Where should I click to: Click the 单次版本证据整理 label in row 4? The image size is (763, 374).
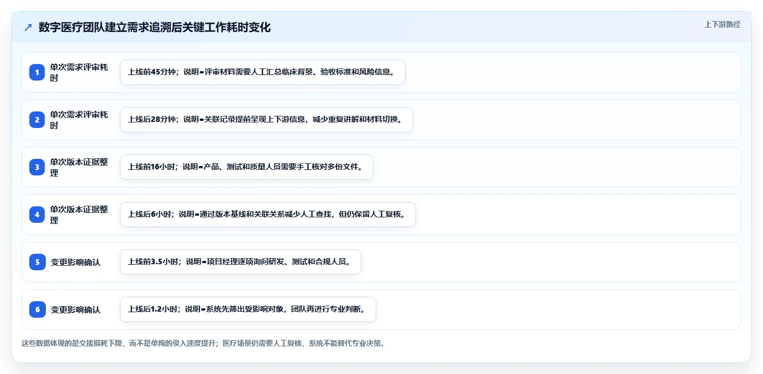click(x=79, y=215)
